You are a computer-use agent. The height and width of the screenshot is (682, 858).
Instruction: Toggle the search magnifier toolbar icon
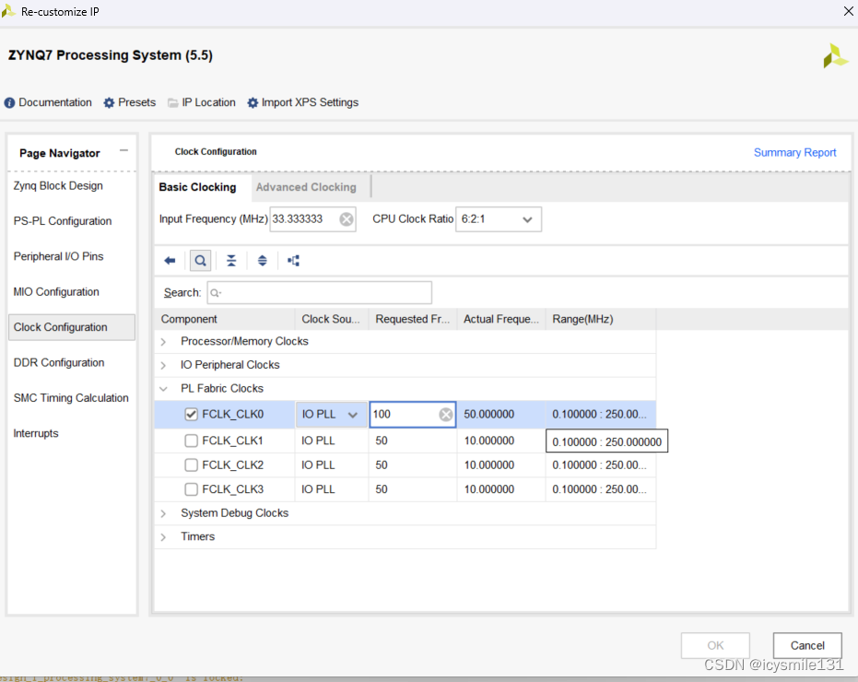[x=200, y=261]
